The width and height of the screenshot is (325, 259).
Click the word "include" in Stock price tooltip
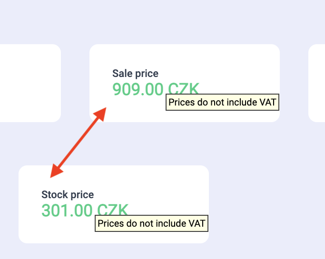(x=173, y=223)
